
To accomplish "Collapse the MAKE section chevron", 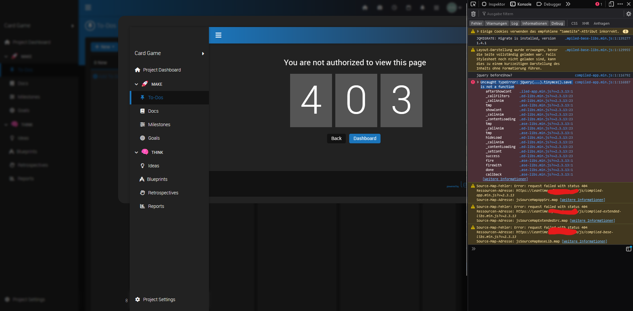I will [136, 84].
